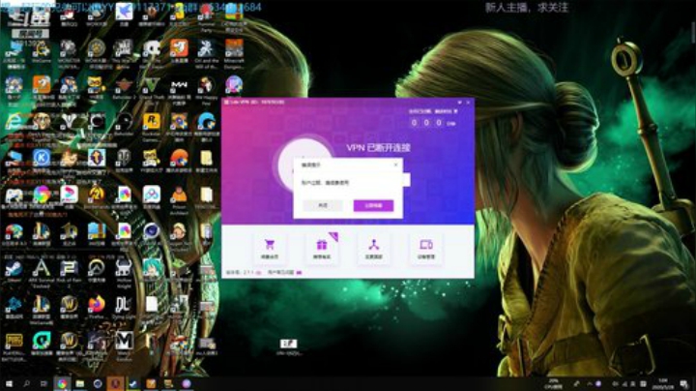Click the VPN 已断开连接 status text
This screenshot has width=696, height=391.
click(378, 148)
